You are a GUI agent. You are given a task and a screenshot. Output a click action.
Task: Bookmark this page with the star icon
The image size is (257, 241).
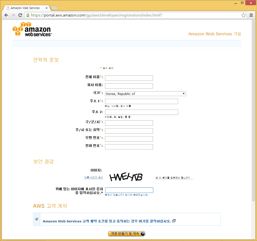click(x=244, y=15)
